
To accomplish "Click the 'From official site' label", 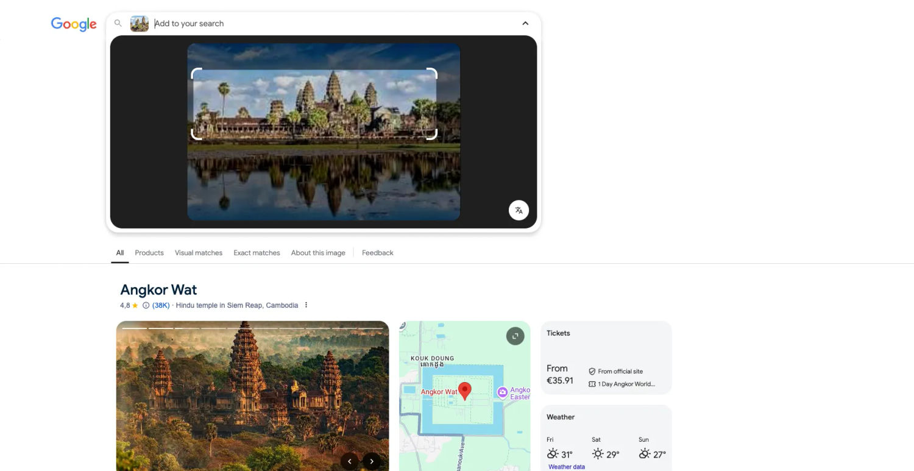I will [620, 371].
